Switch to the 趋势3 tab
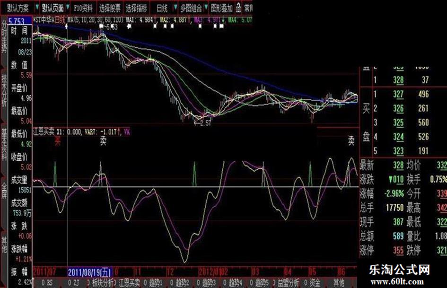 tap(206, 283)
